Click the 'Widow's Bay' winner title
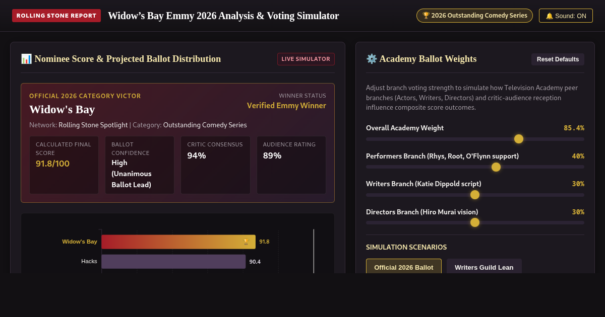The height and width of the screenshot is (317, 605). pyautogui.click(x=62, y=109)
